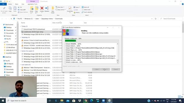Click Users in the breadcrumb path
This screenshot has height=103, width=184.
(x=37, y=19)
